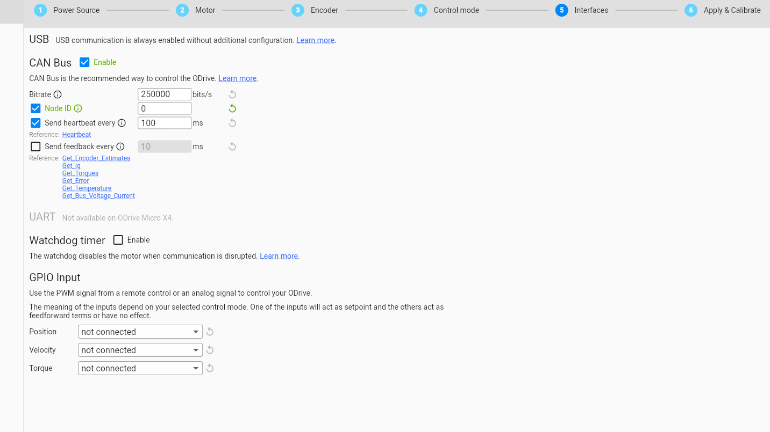Expand the Torque input dropdown

tap(140, 368)
